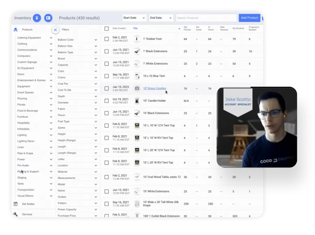This screenshot has width=315, height=235.
Task: Select the Lighting Decor category
Action: tap(26, 141)
